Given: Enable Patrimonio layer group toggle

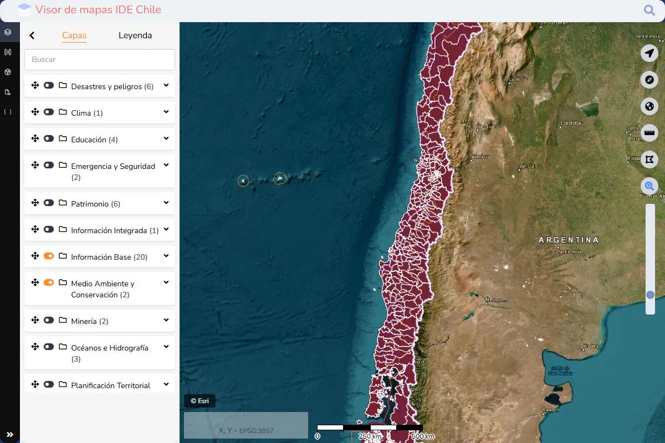Looking at the screenshot, I should pyautogui.click(x=49, y=203).
